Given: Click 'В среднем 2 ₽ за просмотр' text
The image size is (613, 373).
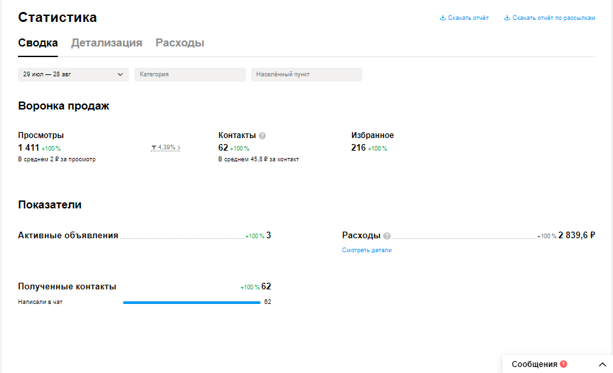Looking at the screenshot, I should (57, 159).
